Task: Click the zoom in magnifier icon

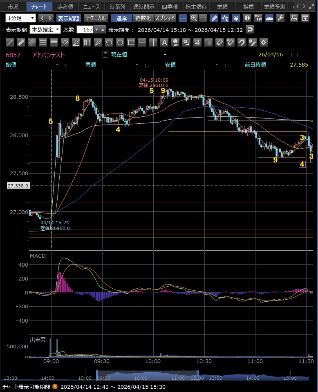Action: click(193, 18)
